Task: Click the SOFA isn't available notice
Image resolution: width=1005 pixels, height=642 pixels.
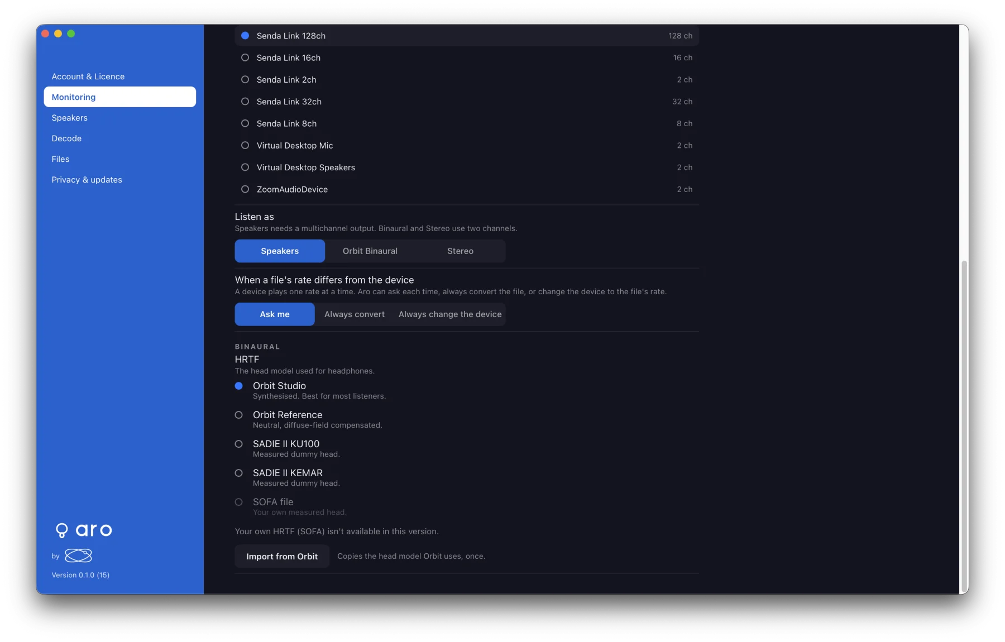Action: click(x=337, y=531)
